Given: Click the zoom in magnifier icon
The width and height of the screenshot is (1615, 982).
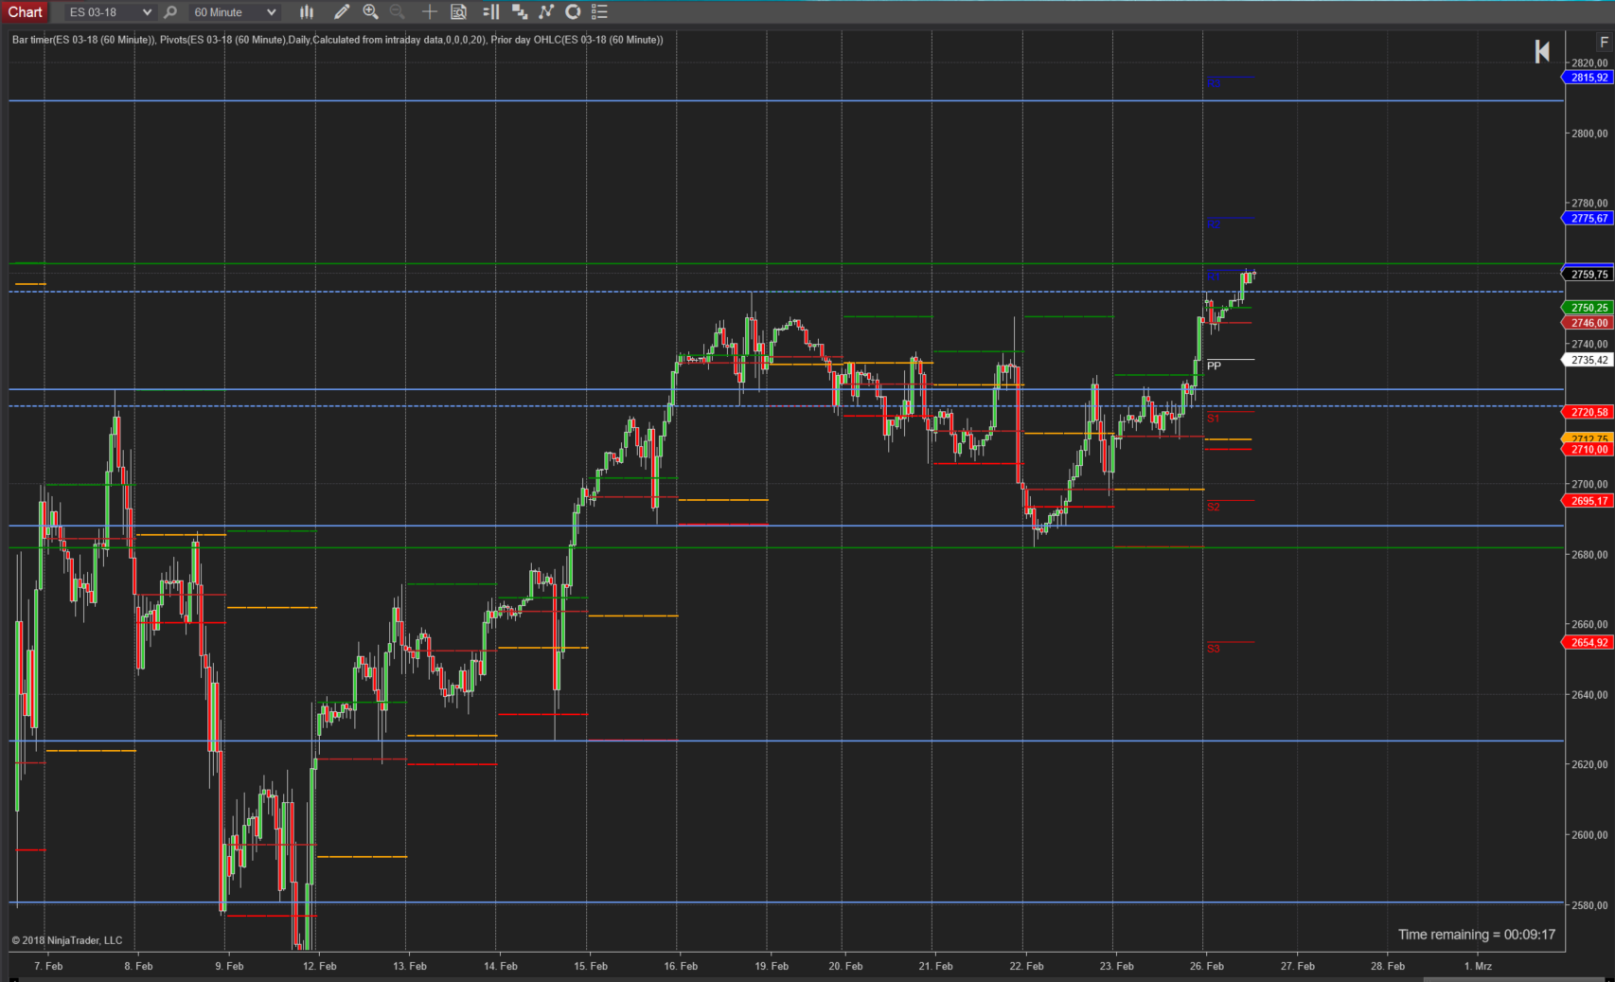Looking at the screenshot, I should (x=370, y=12).
